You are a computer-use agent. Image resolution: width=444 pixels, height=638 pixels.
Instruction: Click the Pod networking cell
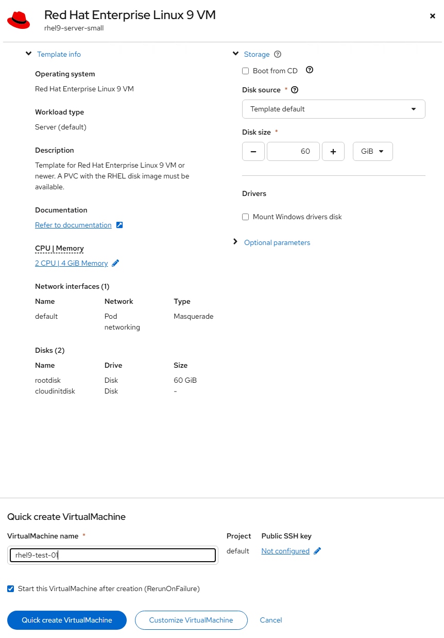click(122, 322)
